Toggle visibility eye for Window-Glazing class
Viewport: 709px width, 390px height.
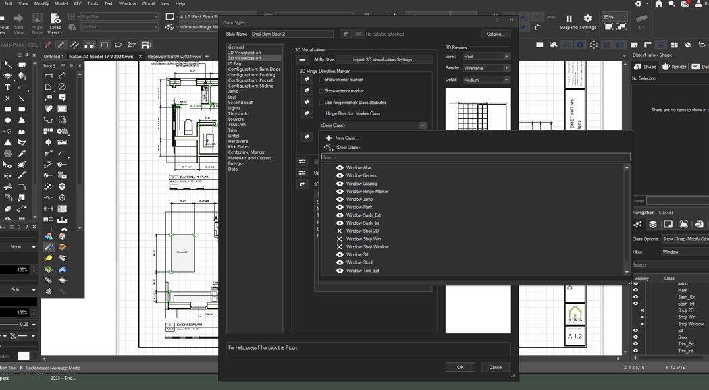coord(340,183)
